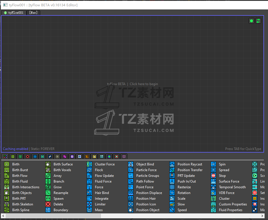Choose the Spawn operator label
The image size is (268, 220).
[x=58, y=198]
